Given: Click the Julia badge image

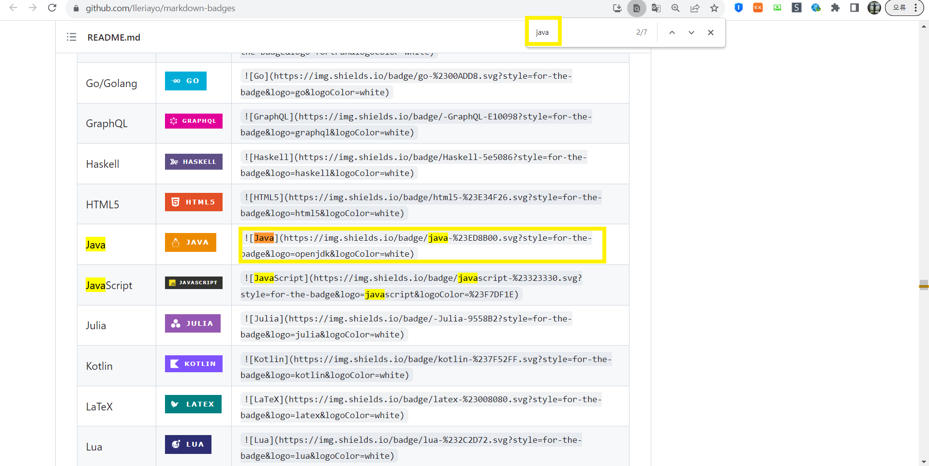Looking at the screenshot, I should tap(193, 323).
